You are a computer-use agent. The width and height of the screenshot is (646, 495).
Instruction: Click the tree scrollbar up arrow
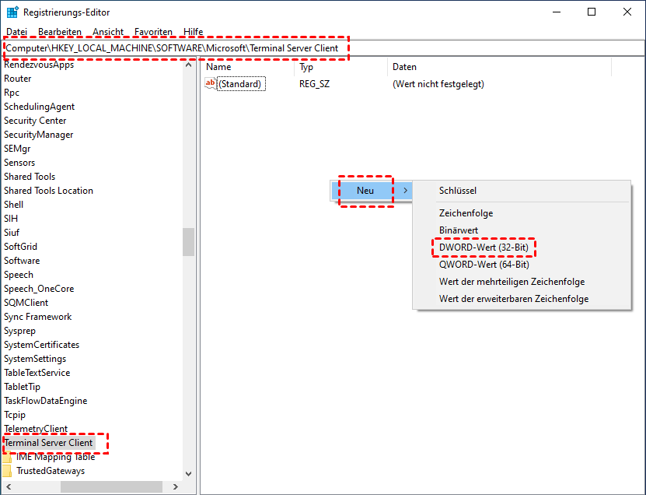point(188,65)
